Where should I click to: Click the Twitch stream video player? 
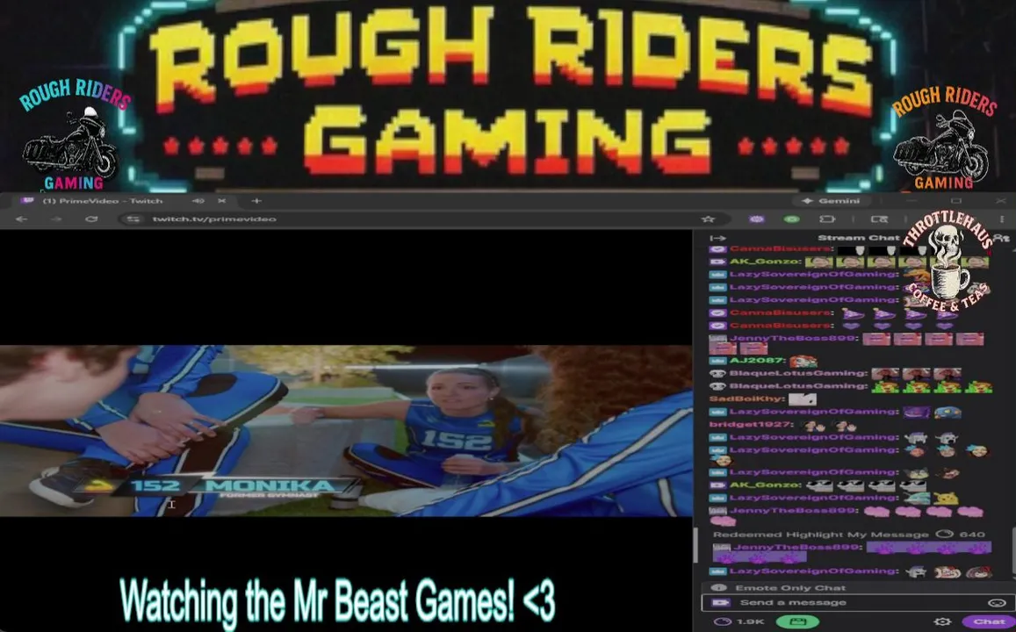346,431
